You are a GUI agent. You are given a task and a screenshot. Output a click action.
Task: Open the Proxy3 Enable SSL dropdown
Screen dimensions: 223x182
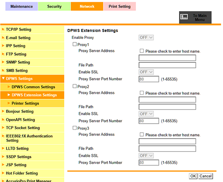click(x=146, y=156)
